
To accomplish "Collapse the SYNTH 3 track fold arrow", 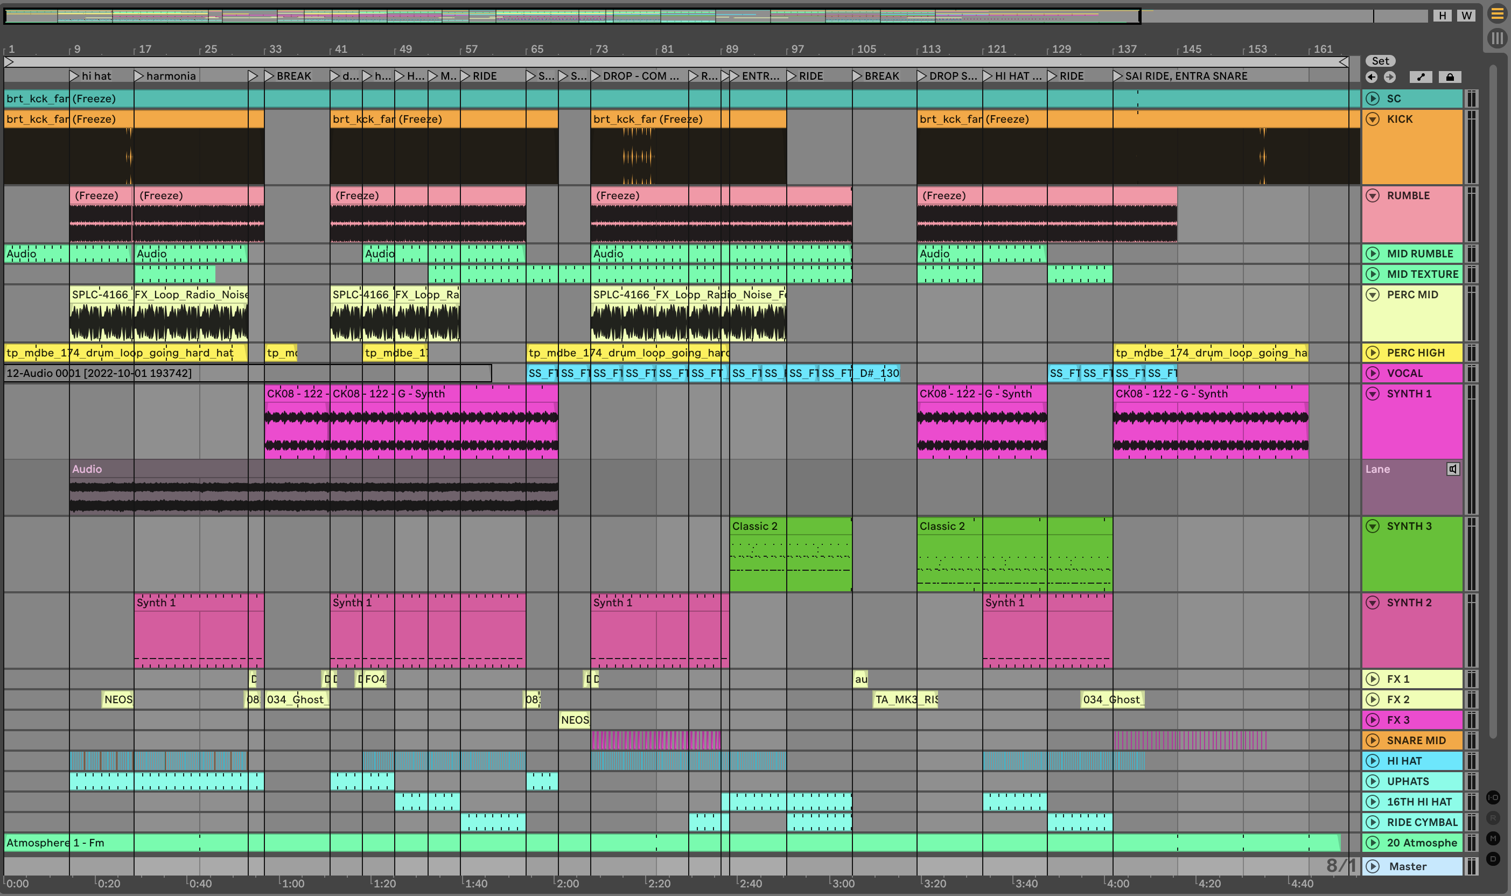I will click(1373, 526).
